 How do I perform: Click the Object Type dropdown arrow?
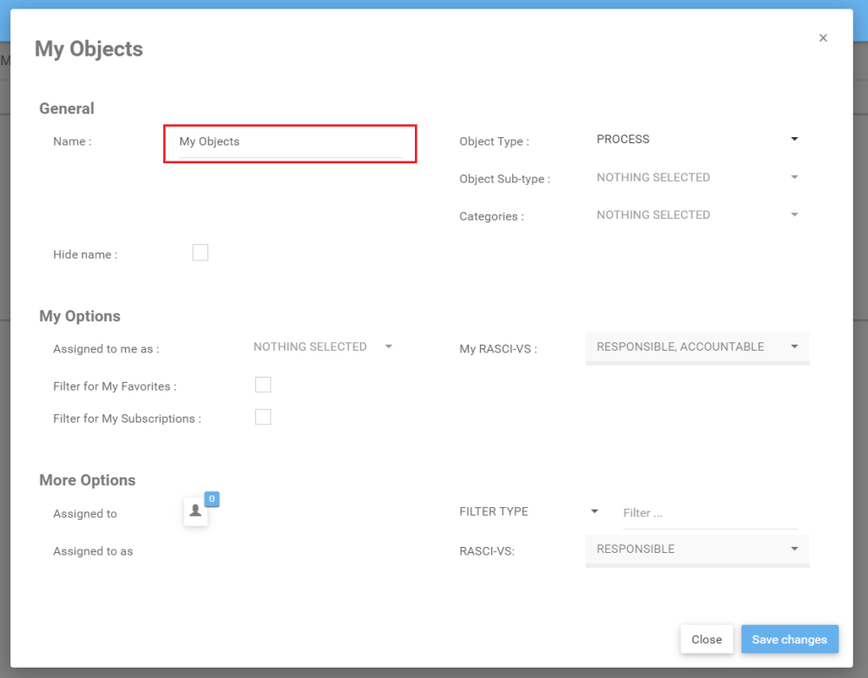point(794,140)
